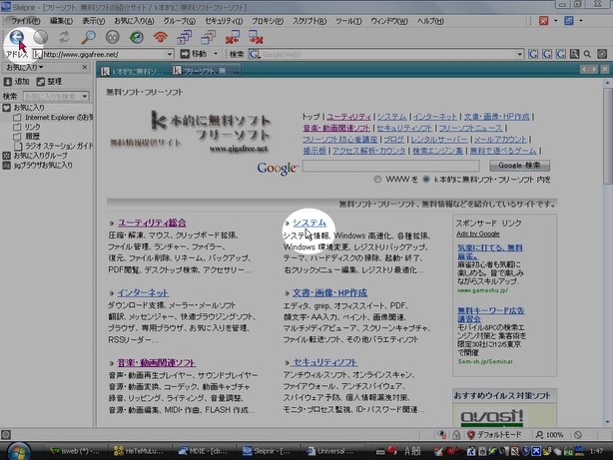Image resolution: width=613 pixels, height=460 pixels.
Task: Go back with the blue arrow button
Action: tap(17, 37)
